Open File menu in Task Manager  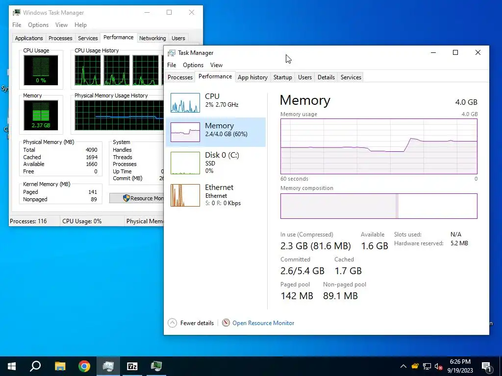tap(172, 65)
